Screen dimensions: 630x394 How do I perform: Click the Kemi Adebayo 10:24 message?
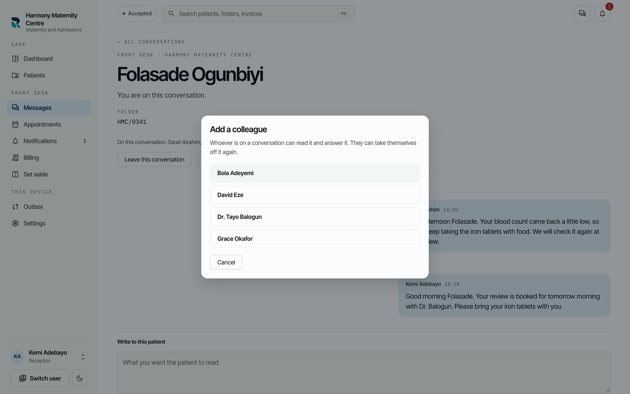[504, 295]
